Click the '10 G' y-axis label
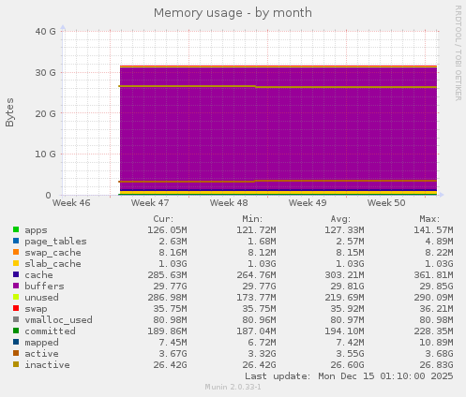This screenshot has height=397, width=466. pos(46,154)
